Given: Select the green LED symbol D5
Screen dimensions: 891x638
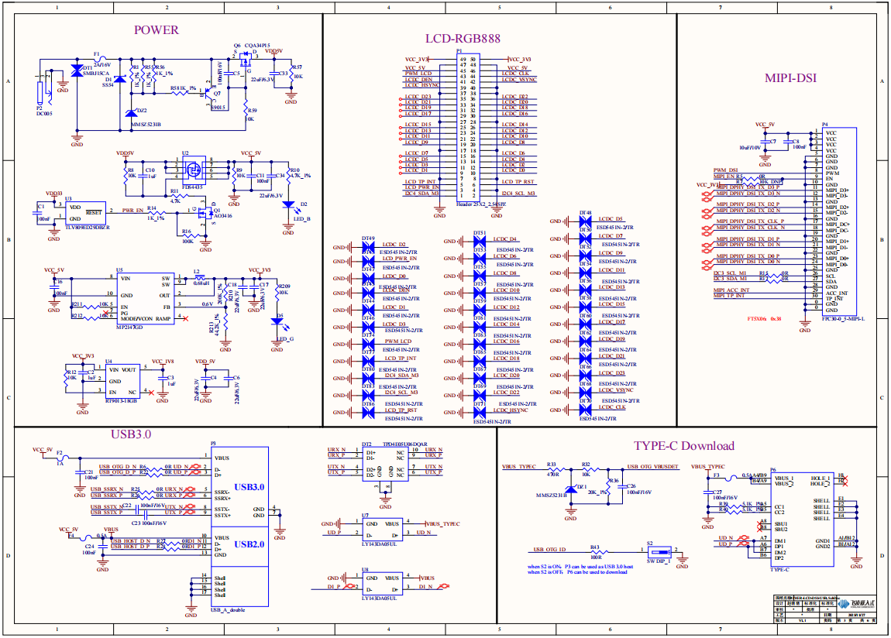Looking at the screenshot, I should click(x=280, y=327).
